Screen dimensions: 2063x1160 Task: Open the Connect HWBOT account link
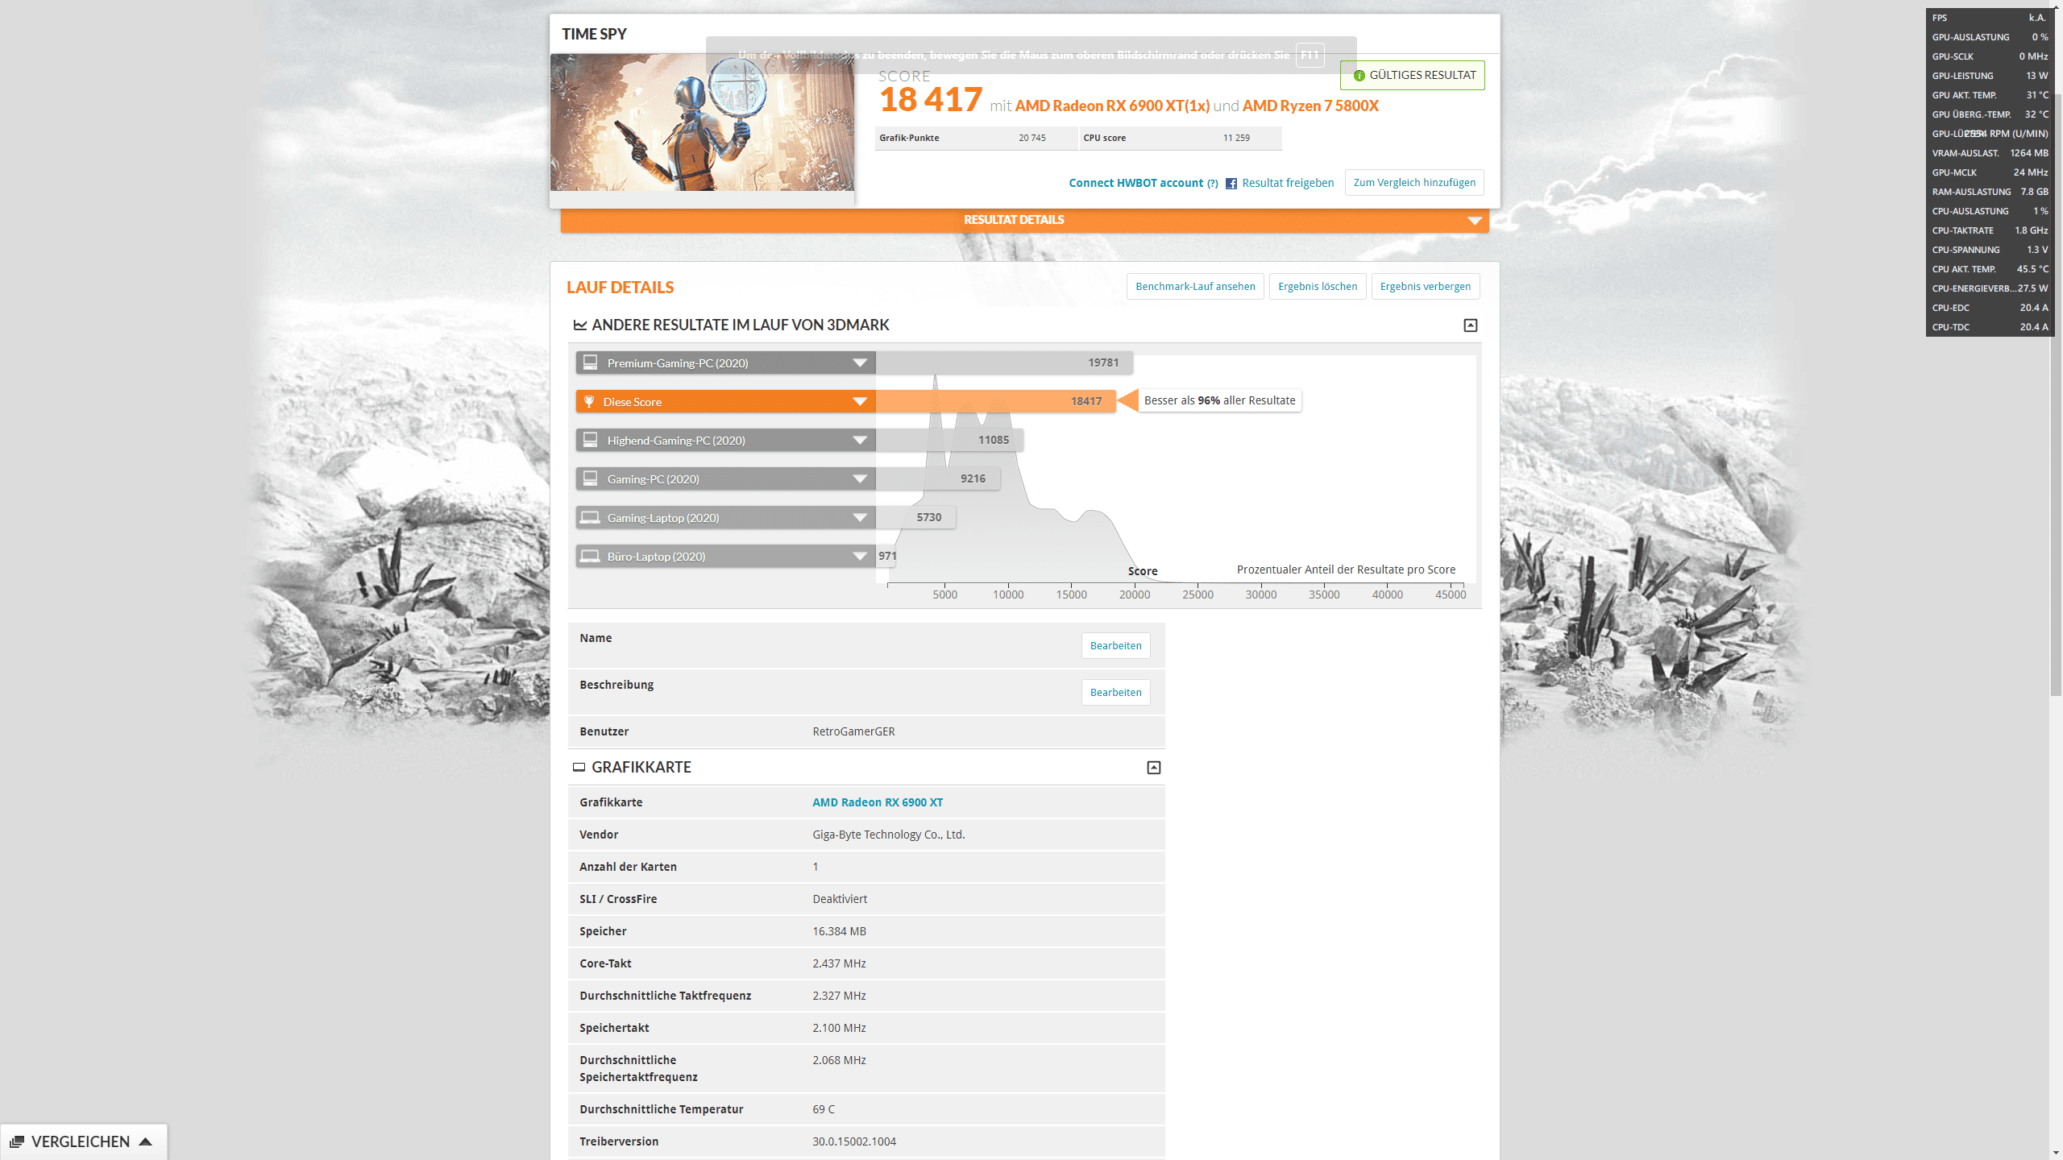(x=1135, y=184)
